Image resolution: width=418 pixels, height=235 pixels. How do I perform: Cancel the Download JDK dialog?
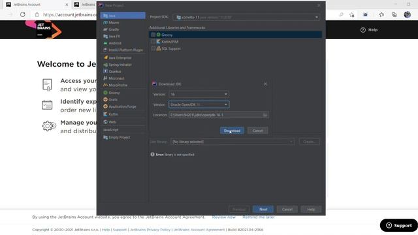pyautogui.click(x=257, y=131)
